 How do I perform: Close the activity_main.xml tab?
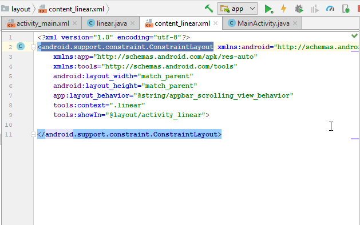click(x=74, y=23)
